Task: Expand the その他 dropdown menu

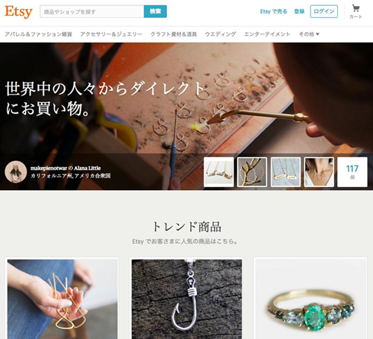Action: click(x=309, y=34)
